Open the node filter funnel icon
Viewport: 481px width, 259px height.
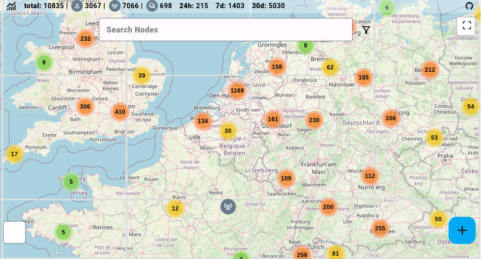(x=366, y=30)
